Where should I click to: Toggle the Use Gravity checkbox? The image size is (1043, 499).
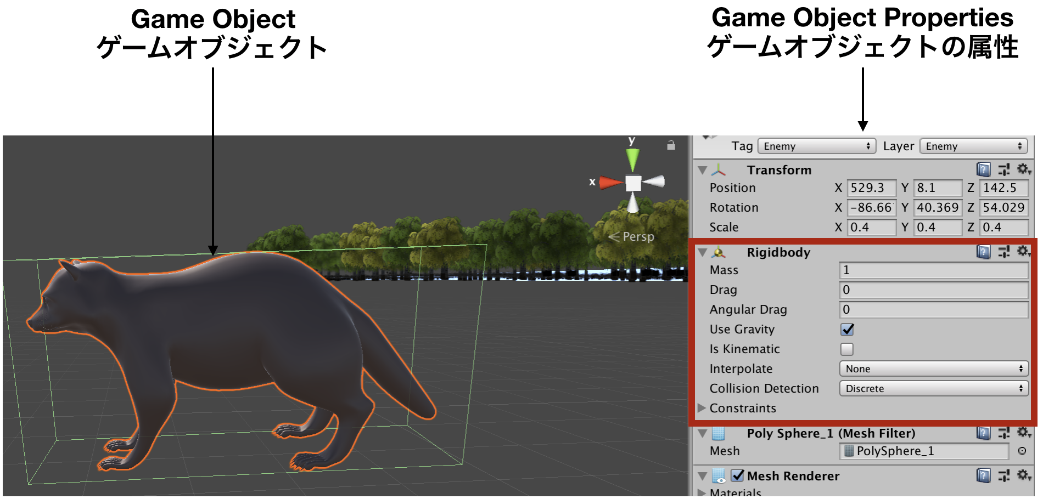coord(847,329)
